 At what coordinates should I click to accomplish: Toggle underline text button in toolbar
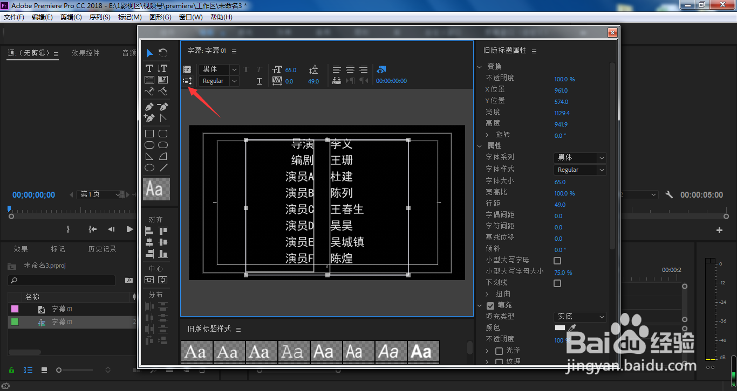260,81
